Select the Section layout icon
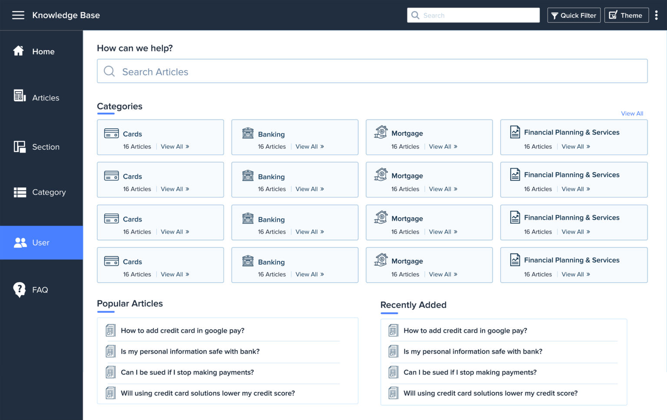The image size is (667, 420). (20, 147)
